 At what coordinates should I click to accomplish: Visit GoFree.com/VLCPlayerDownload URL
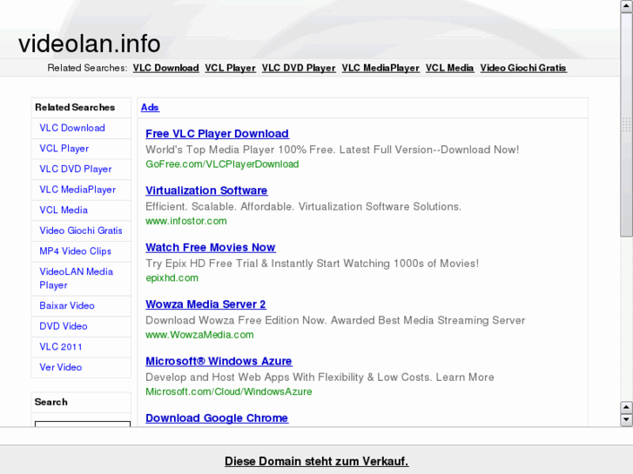[222, 164]
